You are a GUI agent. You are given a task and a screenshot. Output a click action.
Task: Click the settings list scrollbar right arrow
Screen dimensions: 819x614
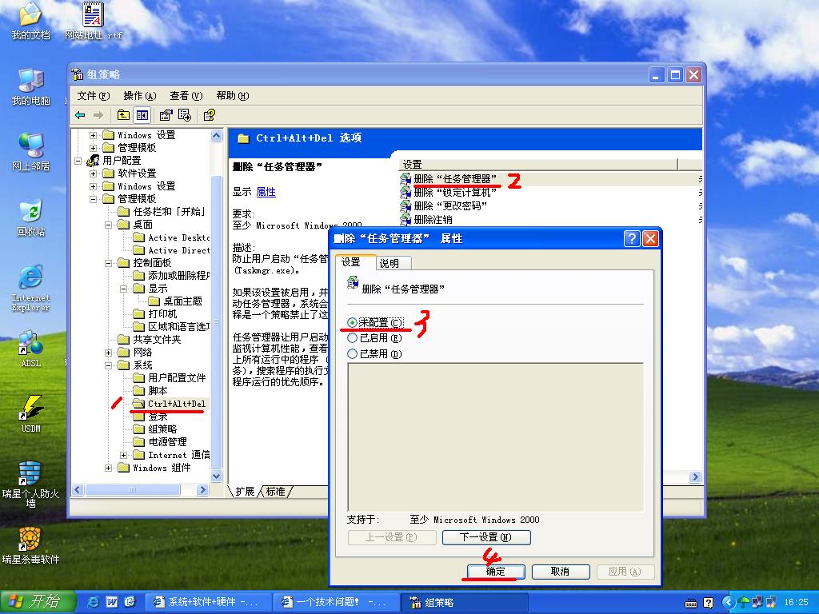(x=695, y=476)
